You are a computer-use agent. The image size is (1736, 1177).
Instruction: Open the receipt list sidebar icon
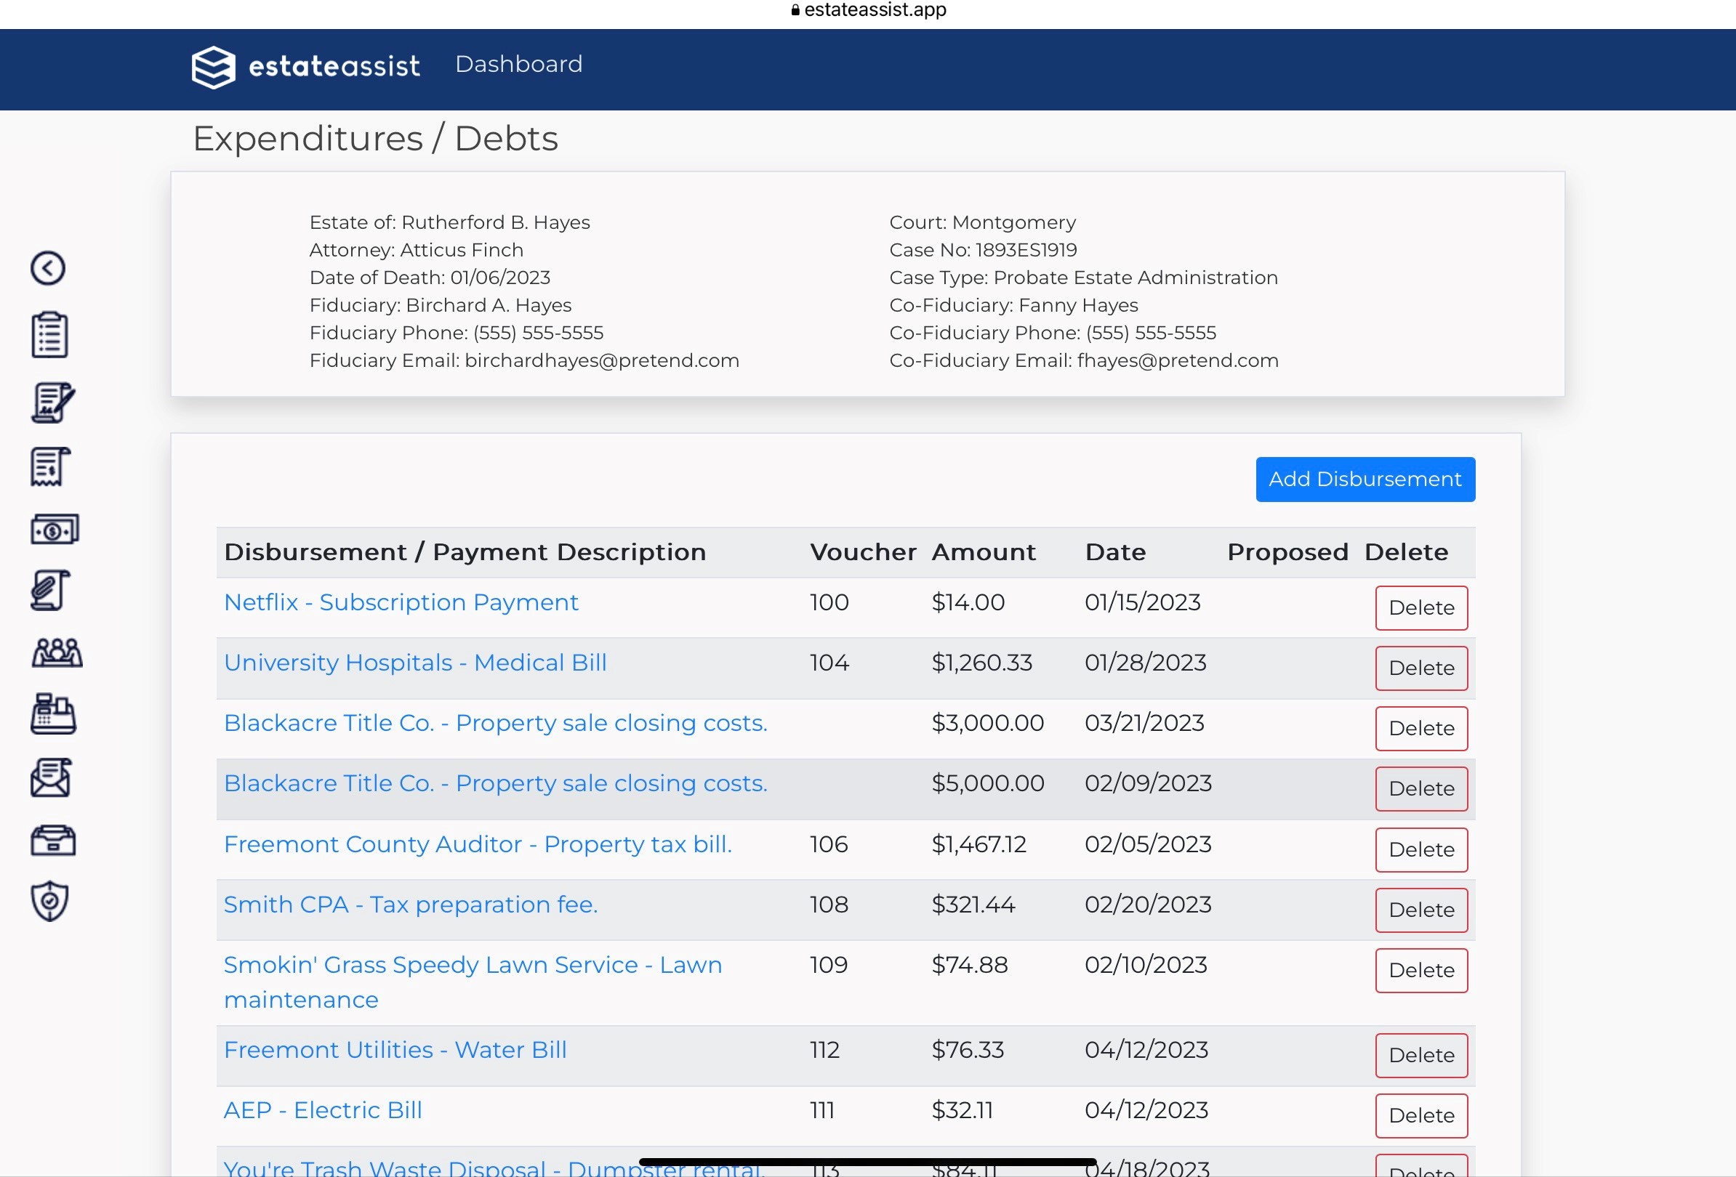click(x=51, y=466)
